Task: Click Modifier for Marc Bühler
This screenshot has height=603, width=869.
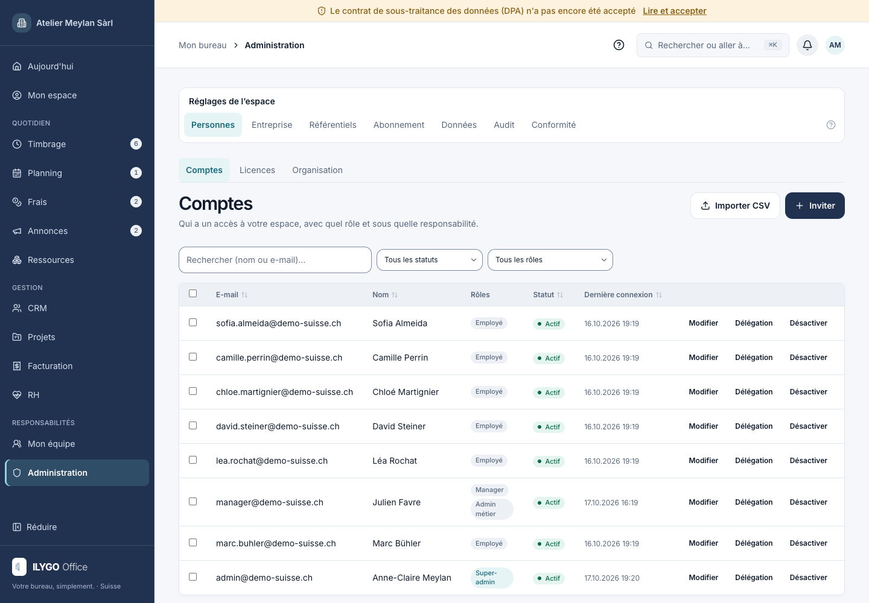Action: pyautogui.click(x=704, y=543)
